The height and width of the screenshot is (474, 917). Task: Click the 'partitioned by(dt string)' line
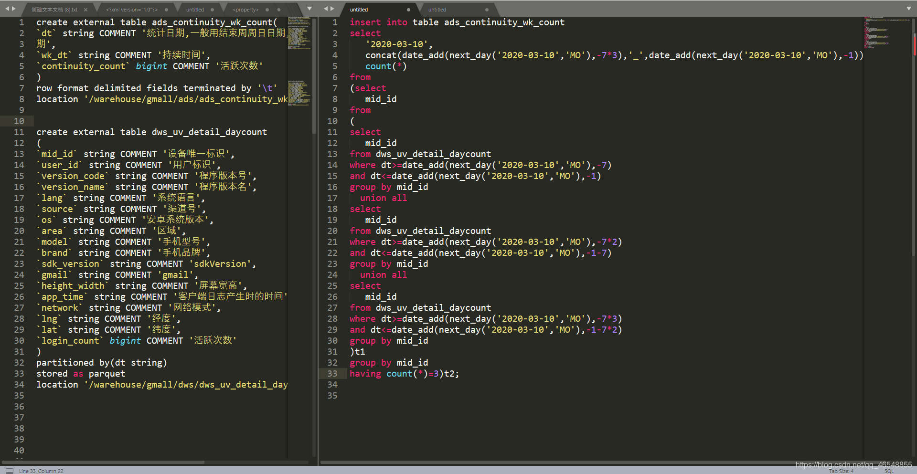[x=102, y=363]
